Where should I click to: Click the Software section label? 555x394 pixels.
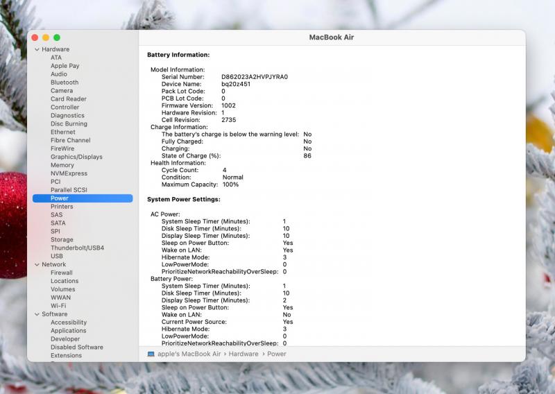point(55,314)
